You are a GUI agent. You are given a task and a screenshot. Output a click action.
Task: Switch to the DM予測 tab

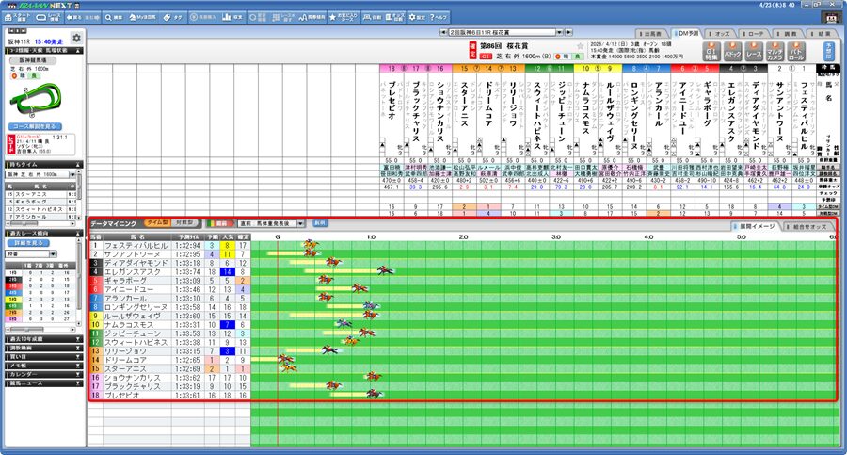pos(687,34)
